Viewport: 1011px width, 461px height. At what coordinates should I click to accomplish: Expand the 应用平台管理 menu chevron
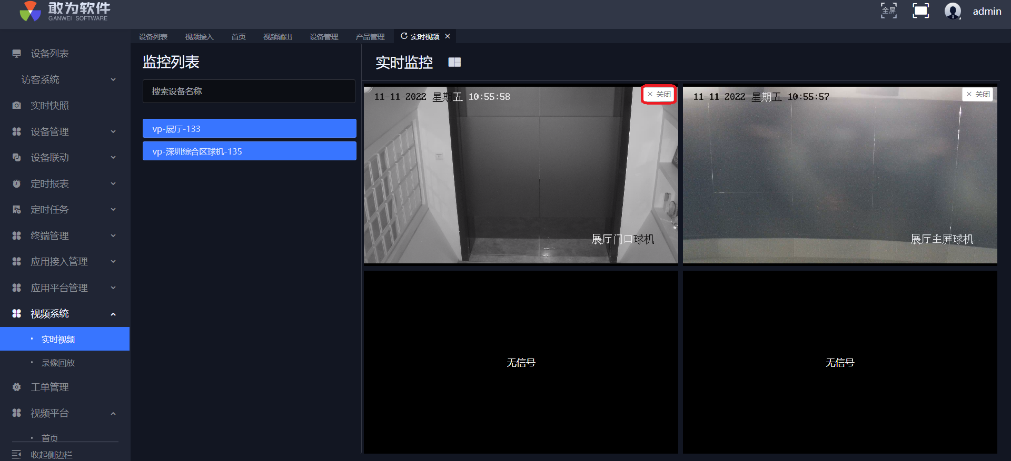pos(113,288)
